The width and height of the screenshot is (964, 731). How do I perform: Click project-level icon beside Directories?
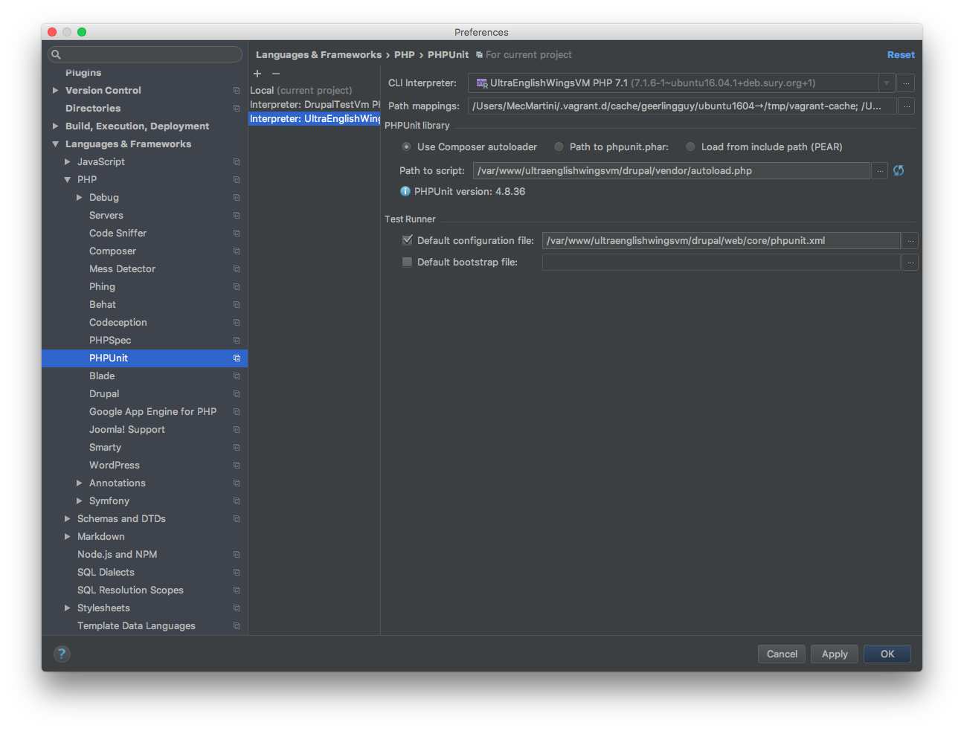point(237,109)
